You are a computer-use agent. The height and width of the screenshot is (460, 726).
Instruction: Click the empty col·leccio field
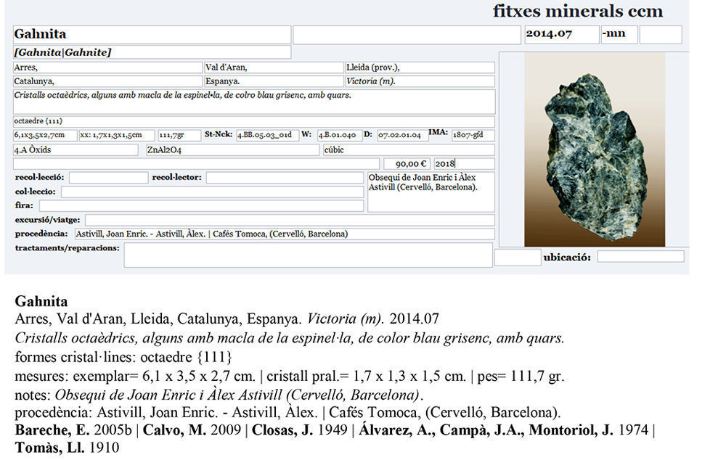coord(213,192)
